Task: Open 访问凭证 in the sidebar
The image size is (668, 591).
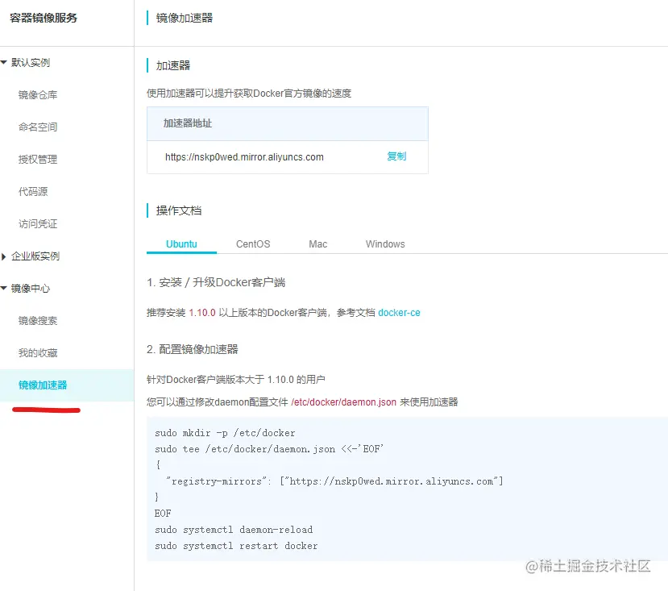Action: click(x=38, y=224)
